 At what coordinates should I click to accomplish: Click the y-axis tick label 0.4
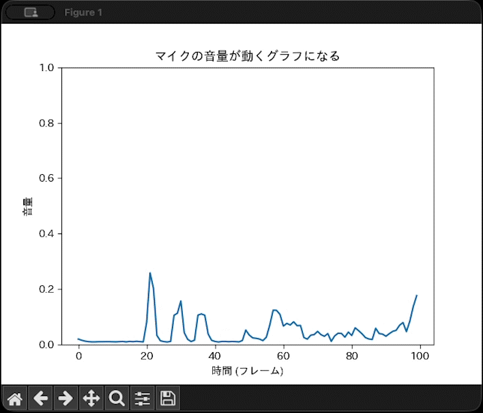click(46, 233)
